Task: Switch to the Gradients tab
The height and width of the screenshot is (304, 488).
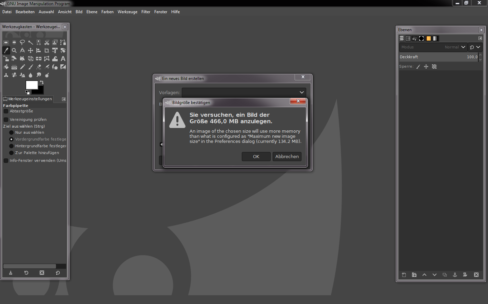Action: (x=435, y=38)
